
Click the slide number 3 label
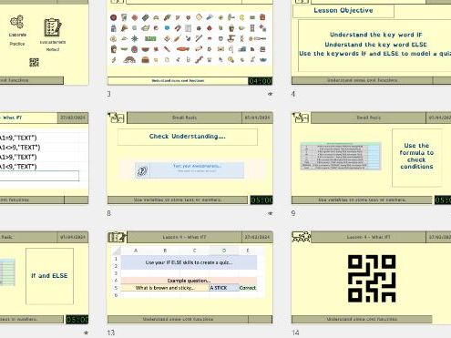(109, 94)
